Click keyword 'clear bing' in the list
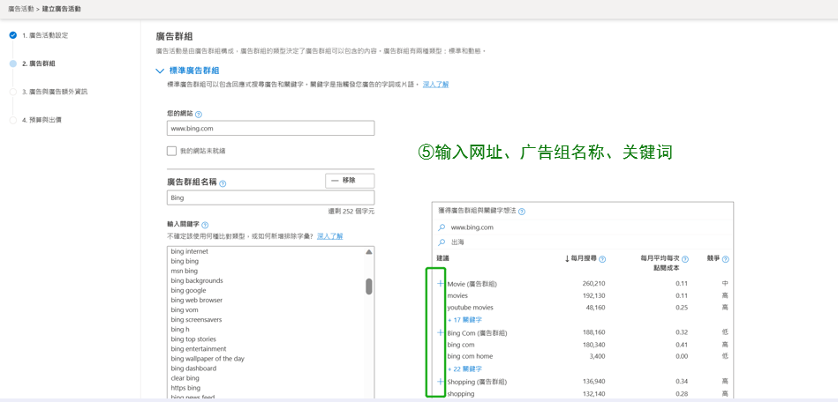 pos(185,378)
